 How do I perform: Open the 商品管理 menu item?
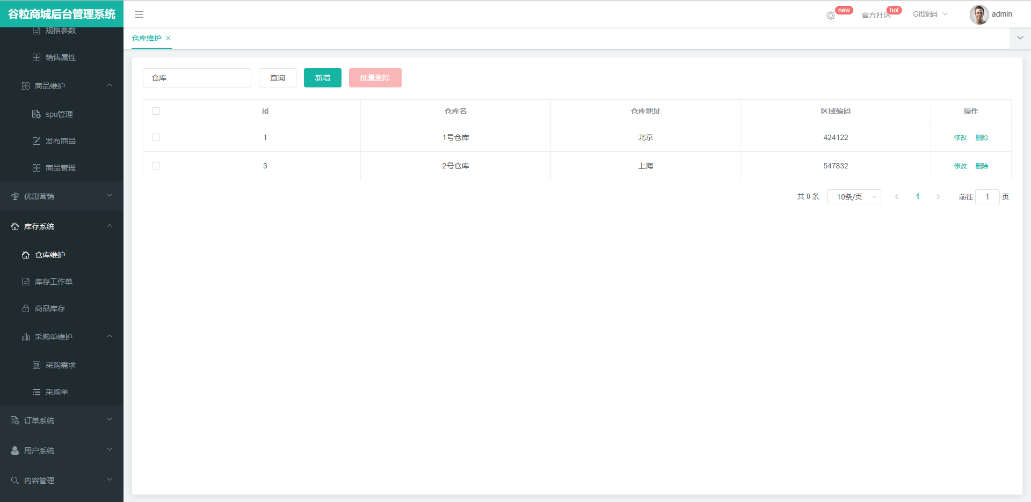(x=60, y=168)
